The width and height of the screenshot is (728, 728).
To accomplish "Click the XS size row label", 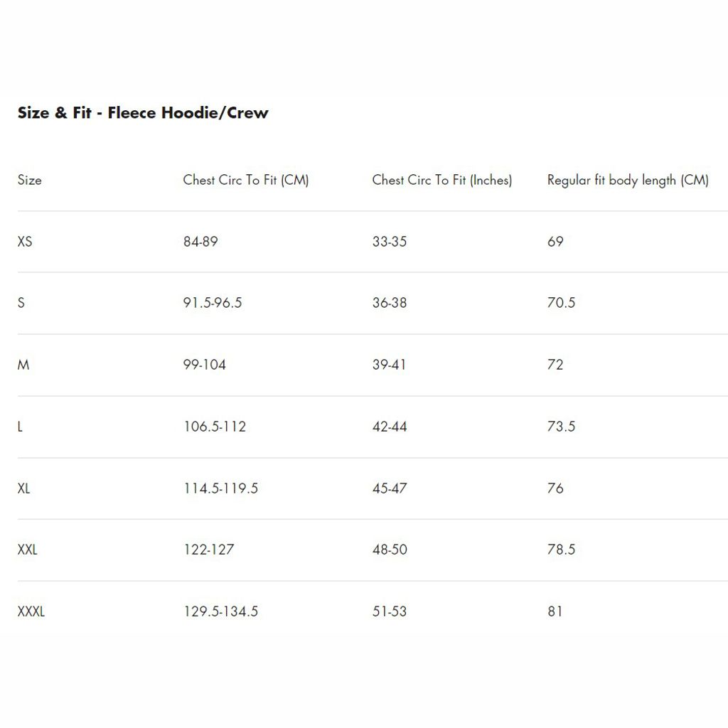I will (25, 242).
